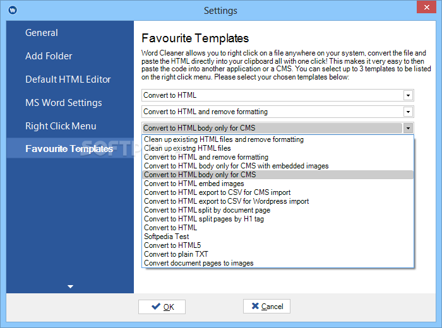Screen dimensions: 442x328
Task: Expand the first template dropdown arrow
Action: (x=408, y=95)
